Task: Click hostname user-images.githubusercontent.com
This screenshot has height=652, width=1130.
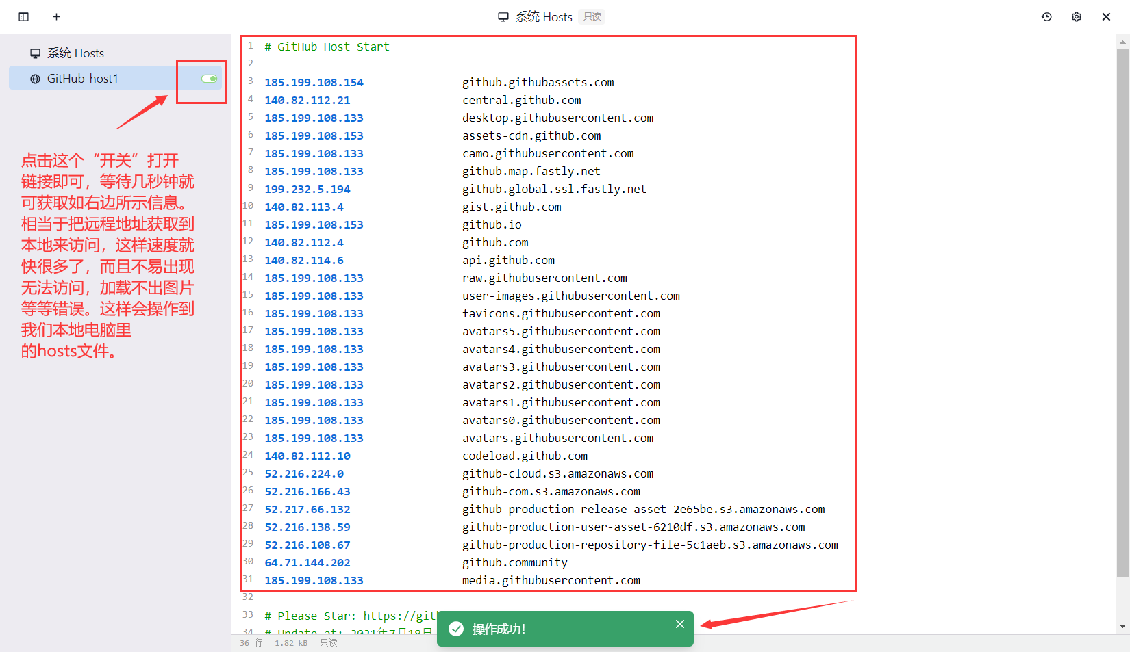Action: click(x=571, y=296)
